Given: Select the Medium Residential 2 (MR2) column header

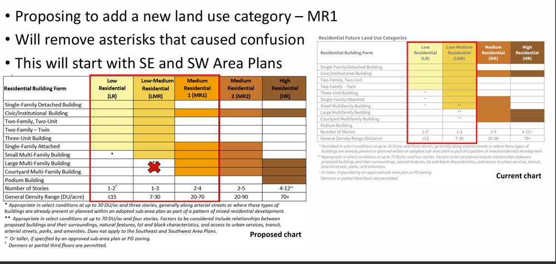Looking at the screenshot, I should pos(242,88).
